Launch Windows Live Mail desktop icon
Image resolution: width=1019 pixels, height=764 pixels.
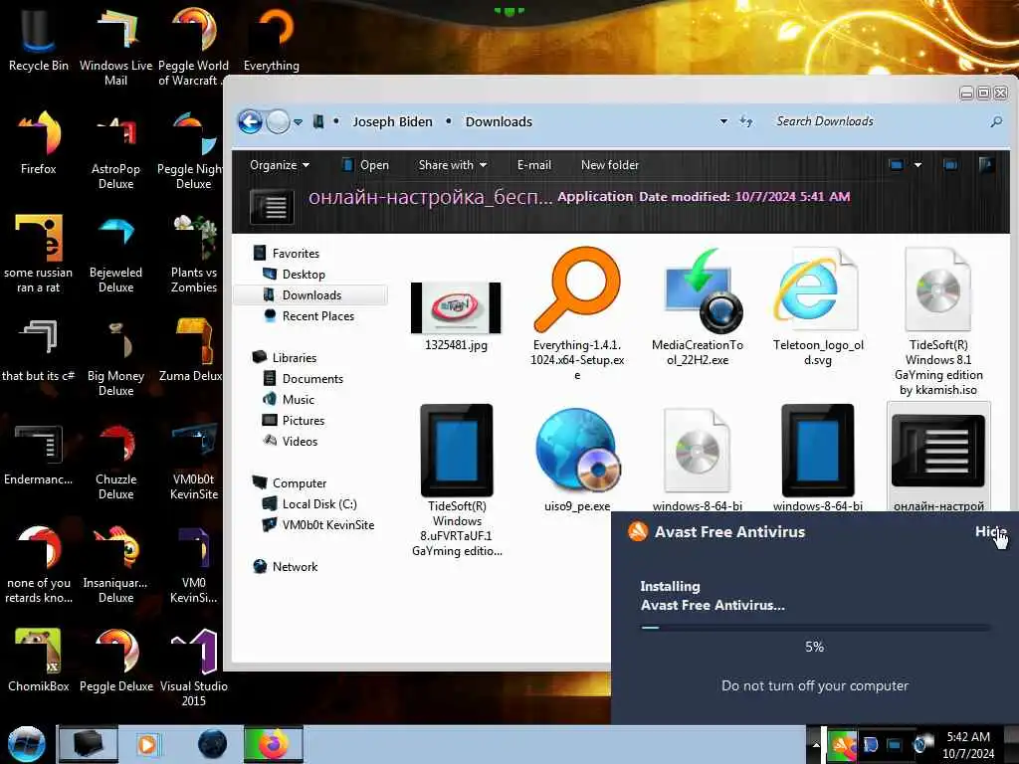(115, 46)
